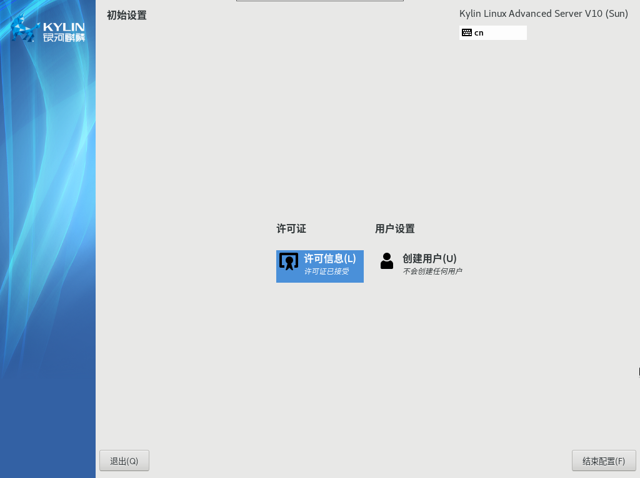
Task: Click the license certificate icon
Action: tap(288, 261)
